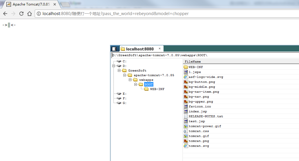Select drive F: in tree
The image size is (299, 161).
[x=124, y=98]
